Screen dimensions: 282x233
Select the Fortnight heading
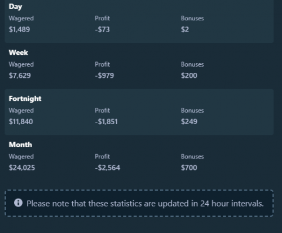(25, 99)
